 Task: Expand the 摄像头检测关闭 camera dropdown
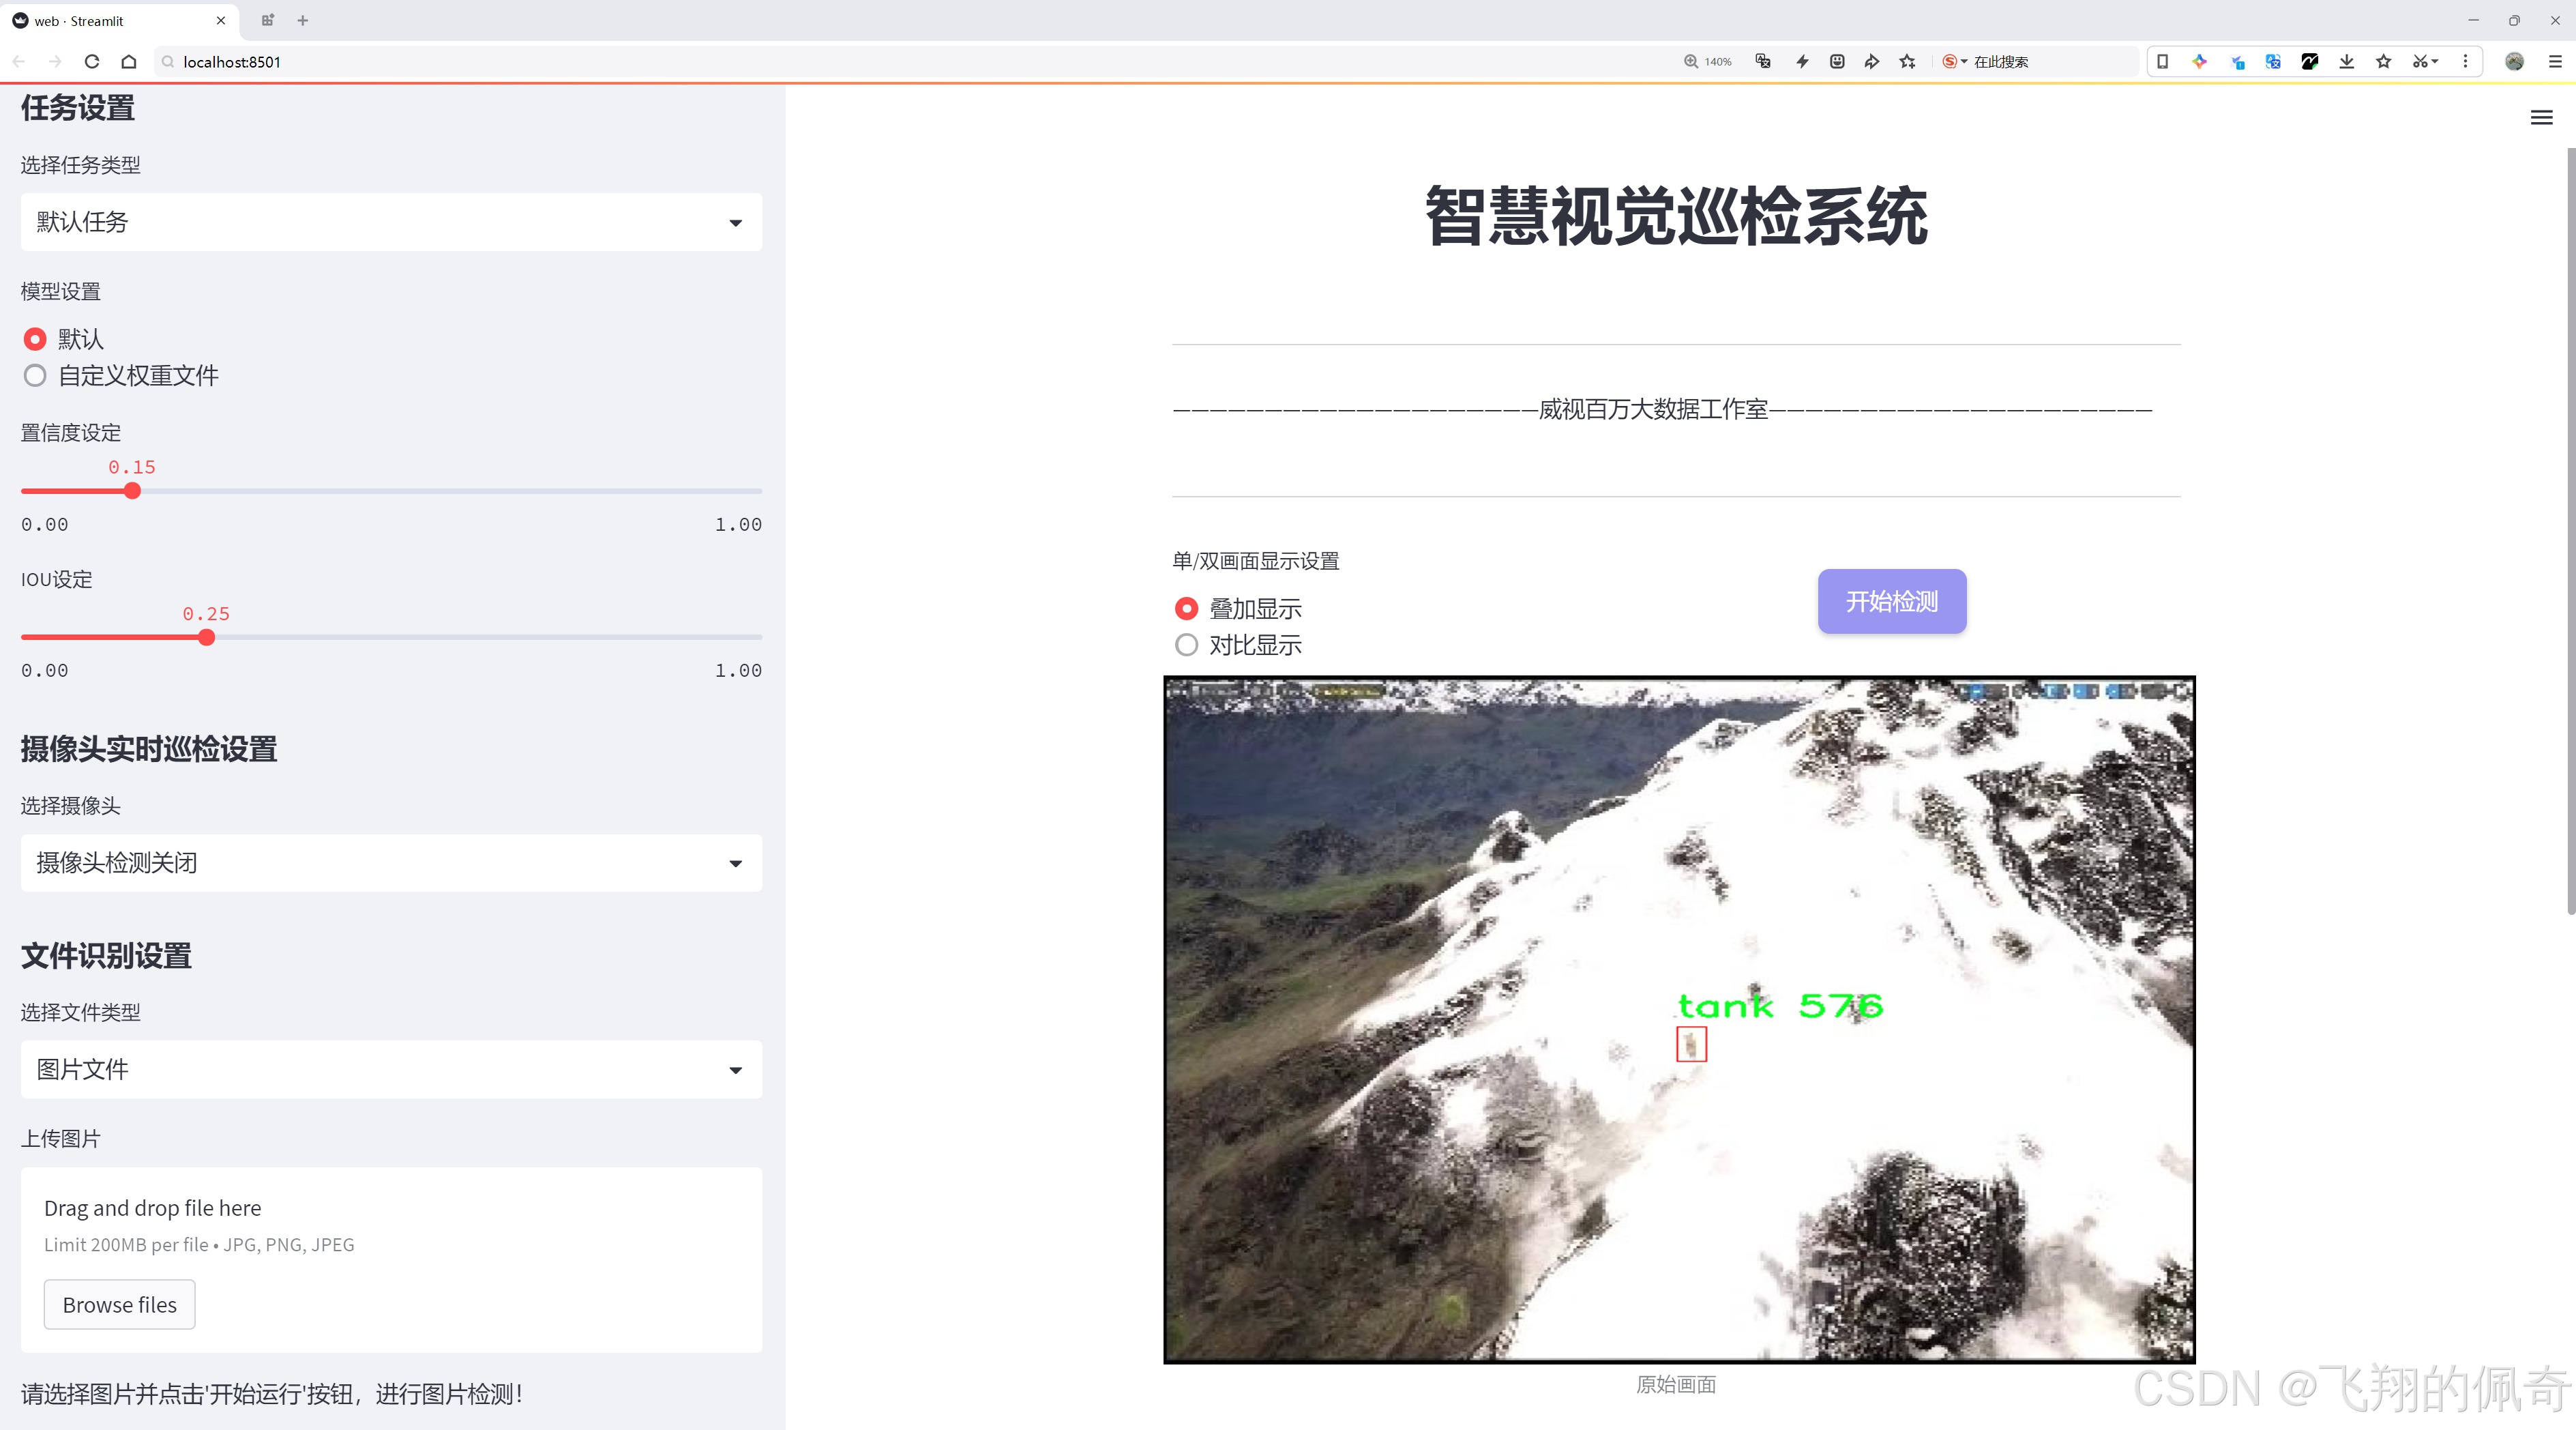click(391, 863)
